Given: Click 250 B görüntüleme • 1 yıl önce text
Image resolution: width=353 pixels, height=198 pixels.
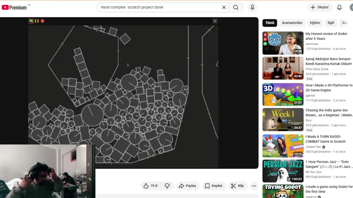Looking at the screenshot, I should pyautogui.click(x=325, y=152).
